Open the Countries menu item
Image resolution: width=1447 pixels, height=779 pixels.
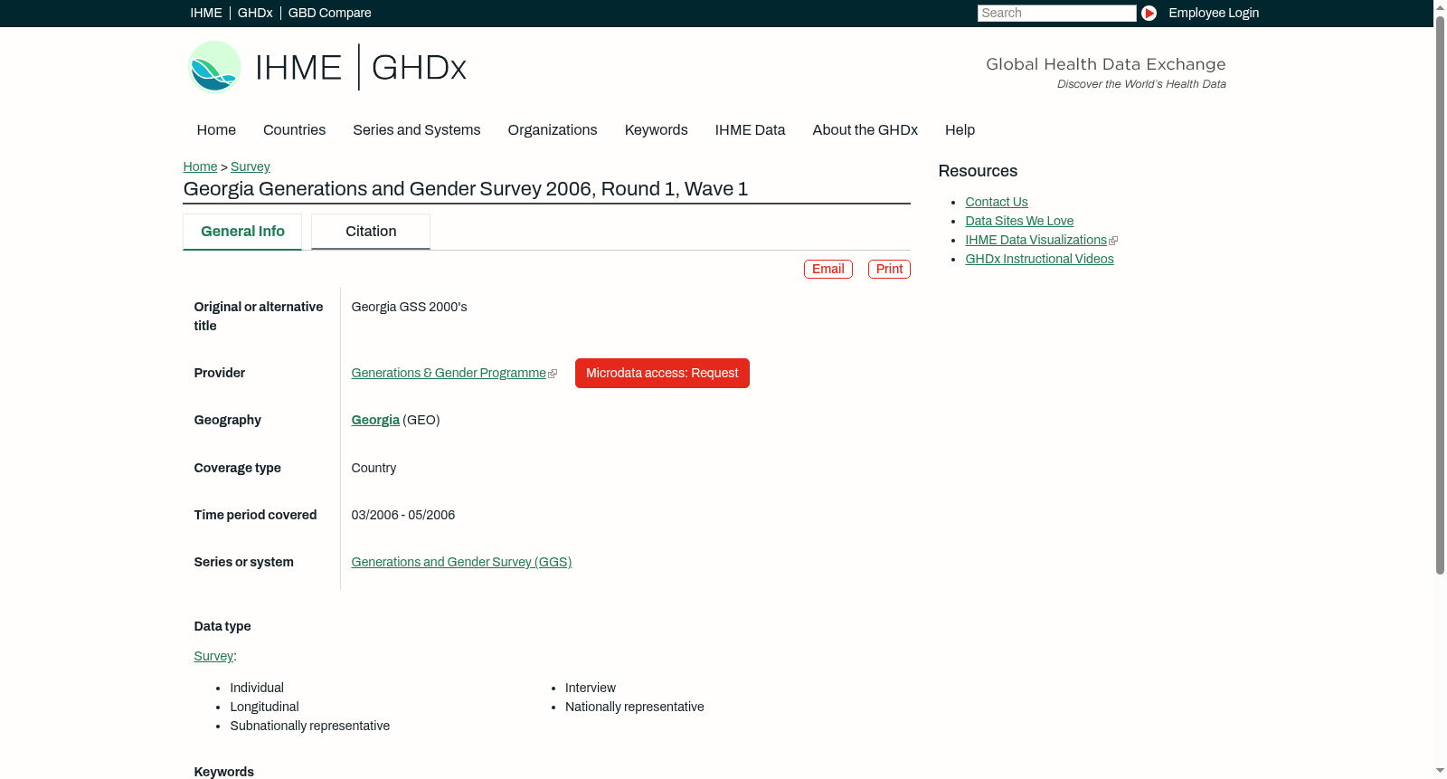(294, 130)
